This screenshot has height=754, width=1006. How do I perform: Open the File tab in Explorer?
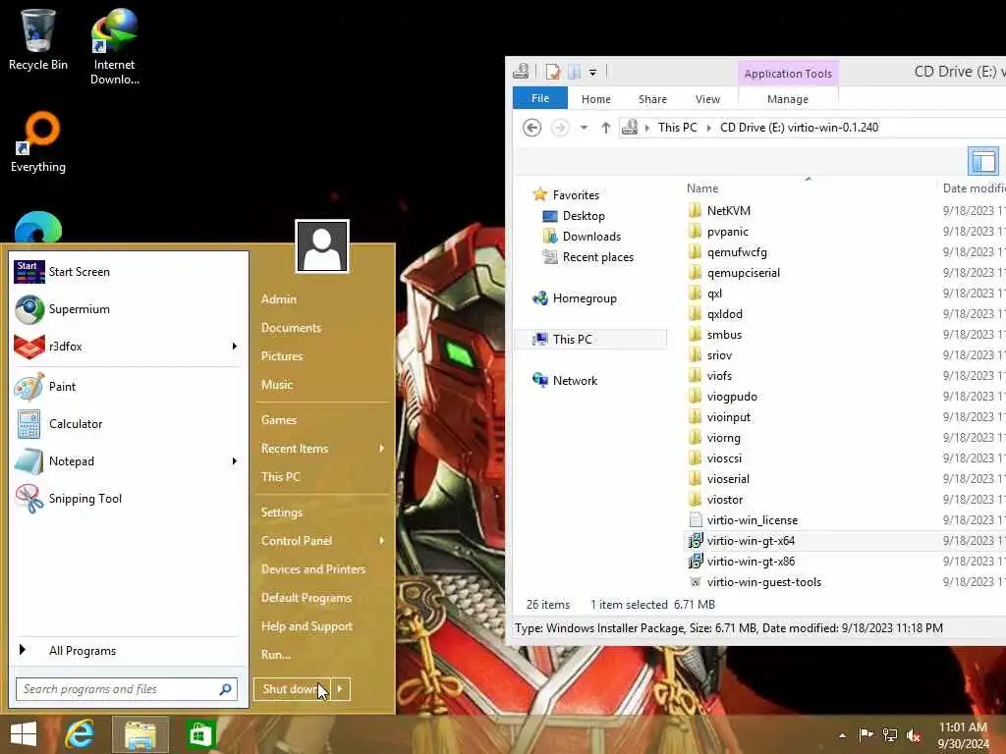(540, 98)
